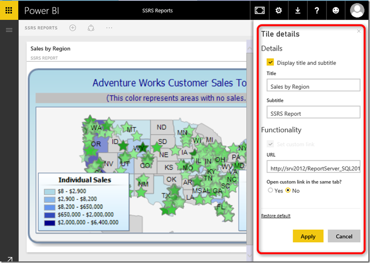
Task: Click the share dashboard icon
Action: pos(91,28)
